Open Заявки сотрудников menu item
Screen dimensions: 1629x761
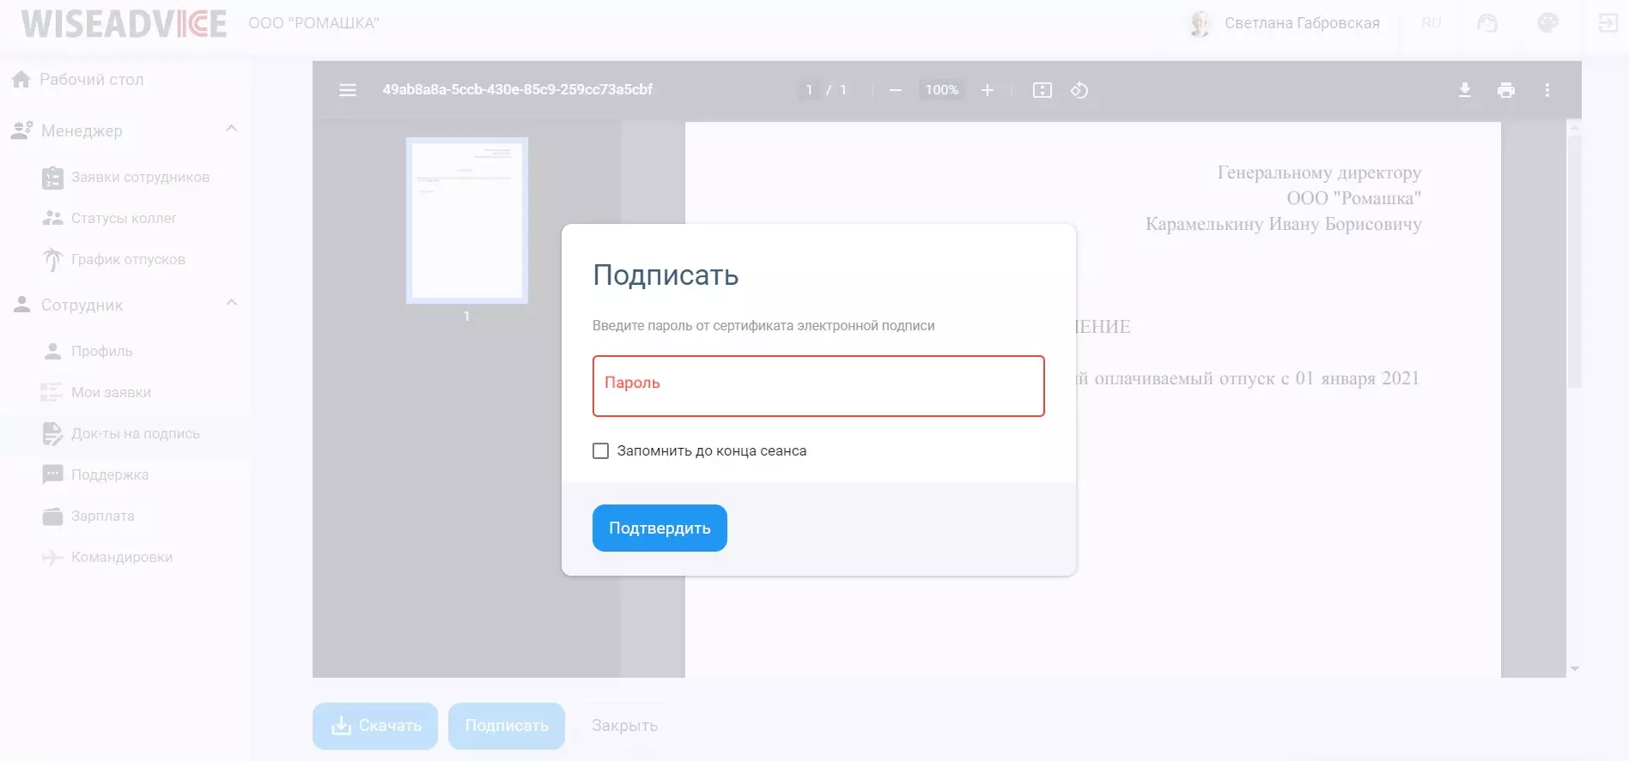click(x=140, y=178)
